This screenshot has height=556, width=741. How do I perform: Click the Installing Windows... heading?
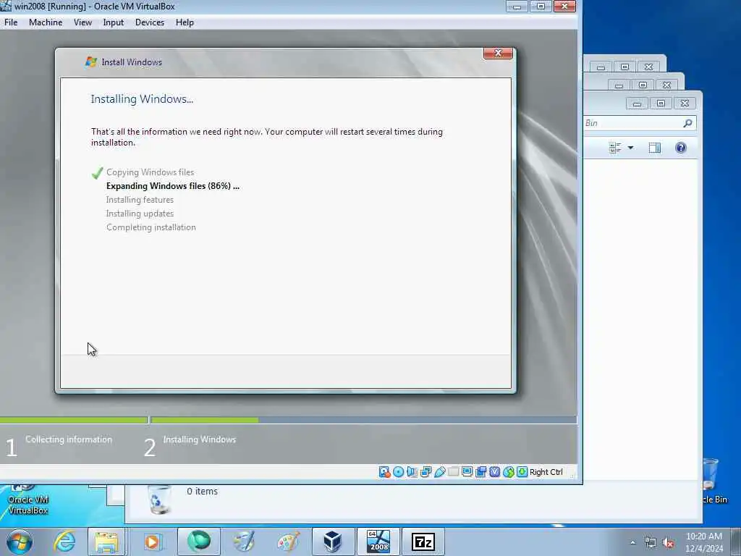click(x=143, y=98)
